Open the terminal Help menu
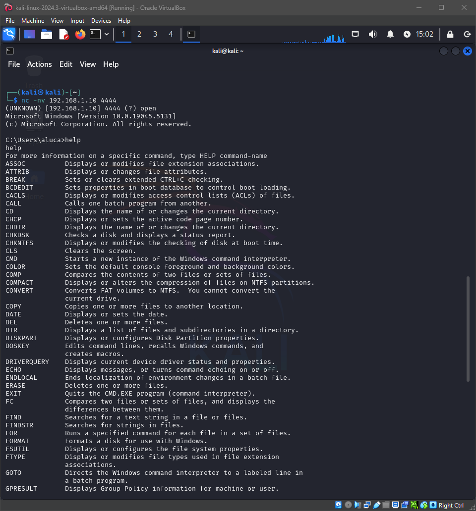 [111, 64]
